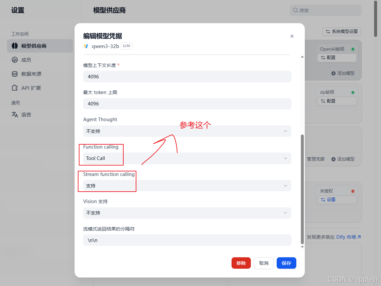
Task: Click the qwen3-32b provider logo
Action: pos(86,46)
